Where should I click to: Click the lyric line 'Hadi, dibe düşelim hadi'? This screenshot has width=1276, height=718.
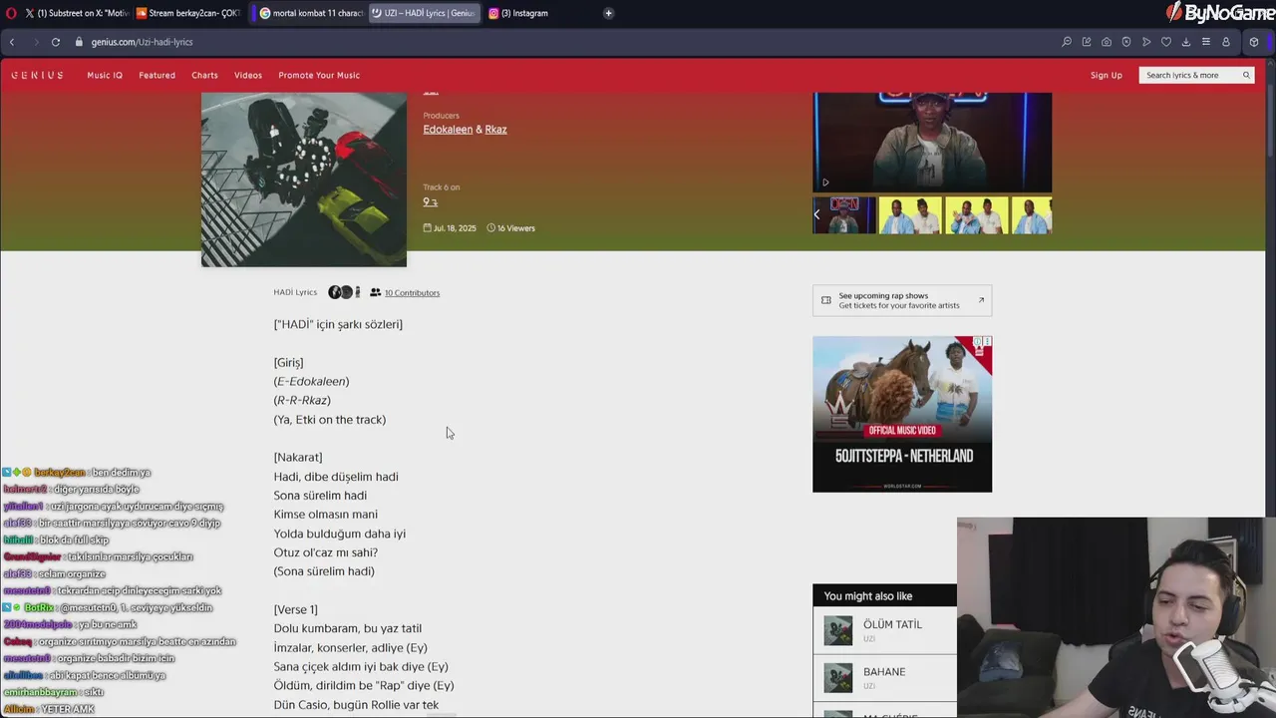coord(336,477)
